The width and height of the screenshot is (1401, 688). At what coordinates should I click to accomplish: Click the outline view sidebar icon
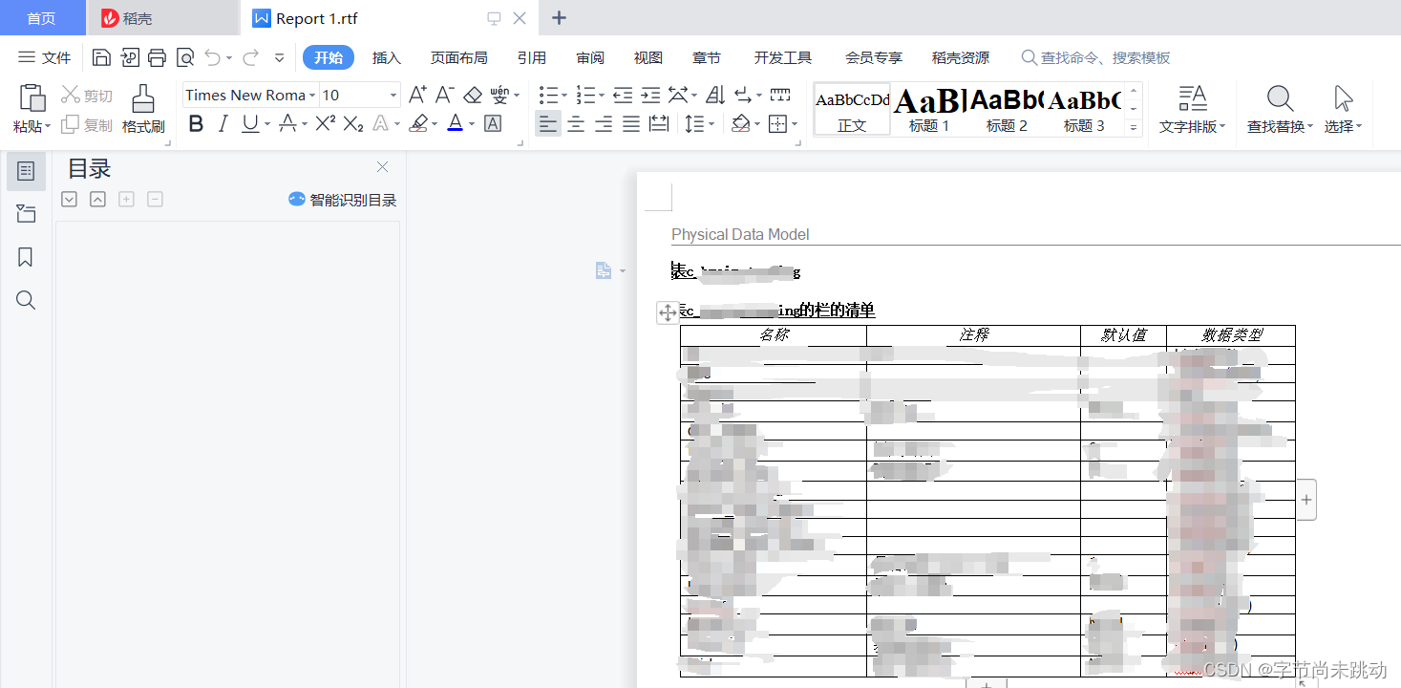[x=26, y=171]
